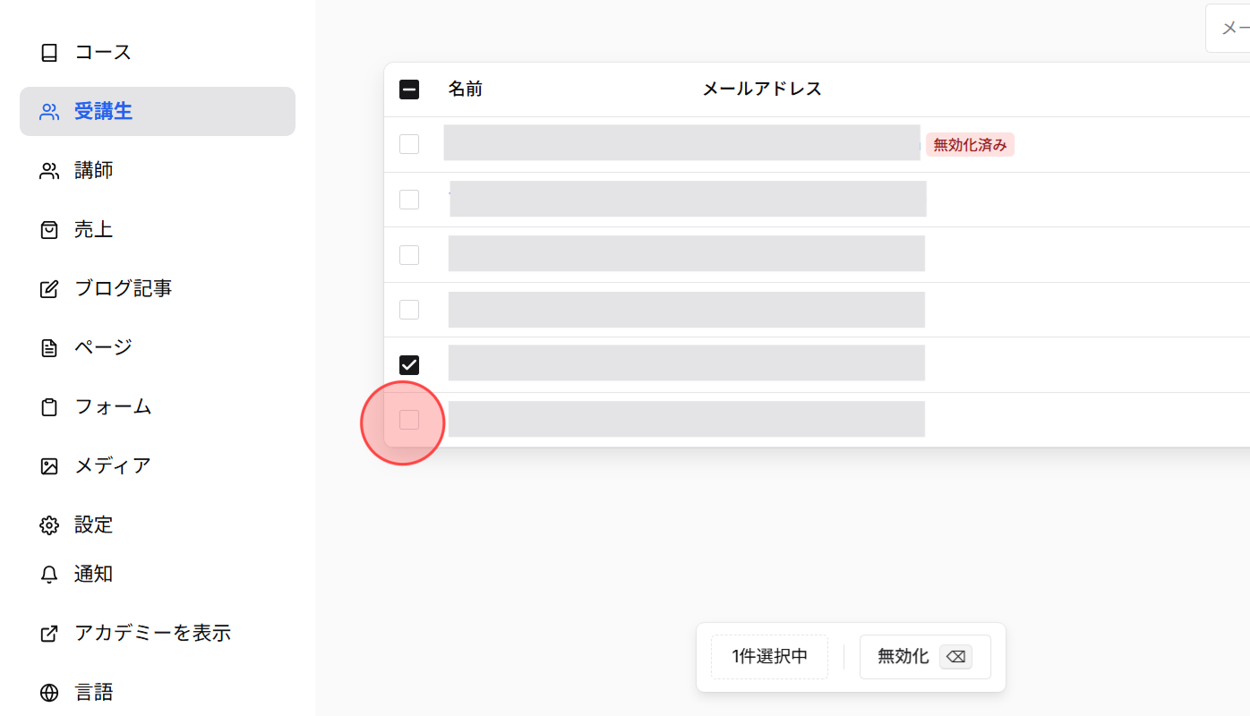Viewport: 1250px width, 716px height.
Task: Open 売上 using the shopping bag icon
Action: click(49, 229)
